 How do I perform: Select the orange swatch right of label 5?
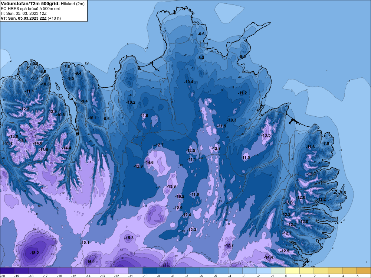(x=364, y=271)
